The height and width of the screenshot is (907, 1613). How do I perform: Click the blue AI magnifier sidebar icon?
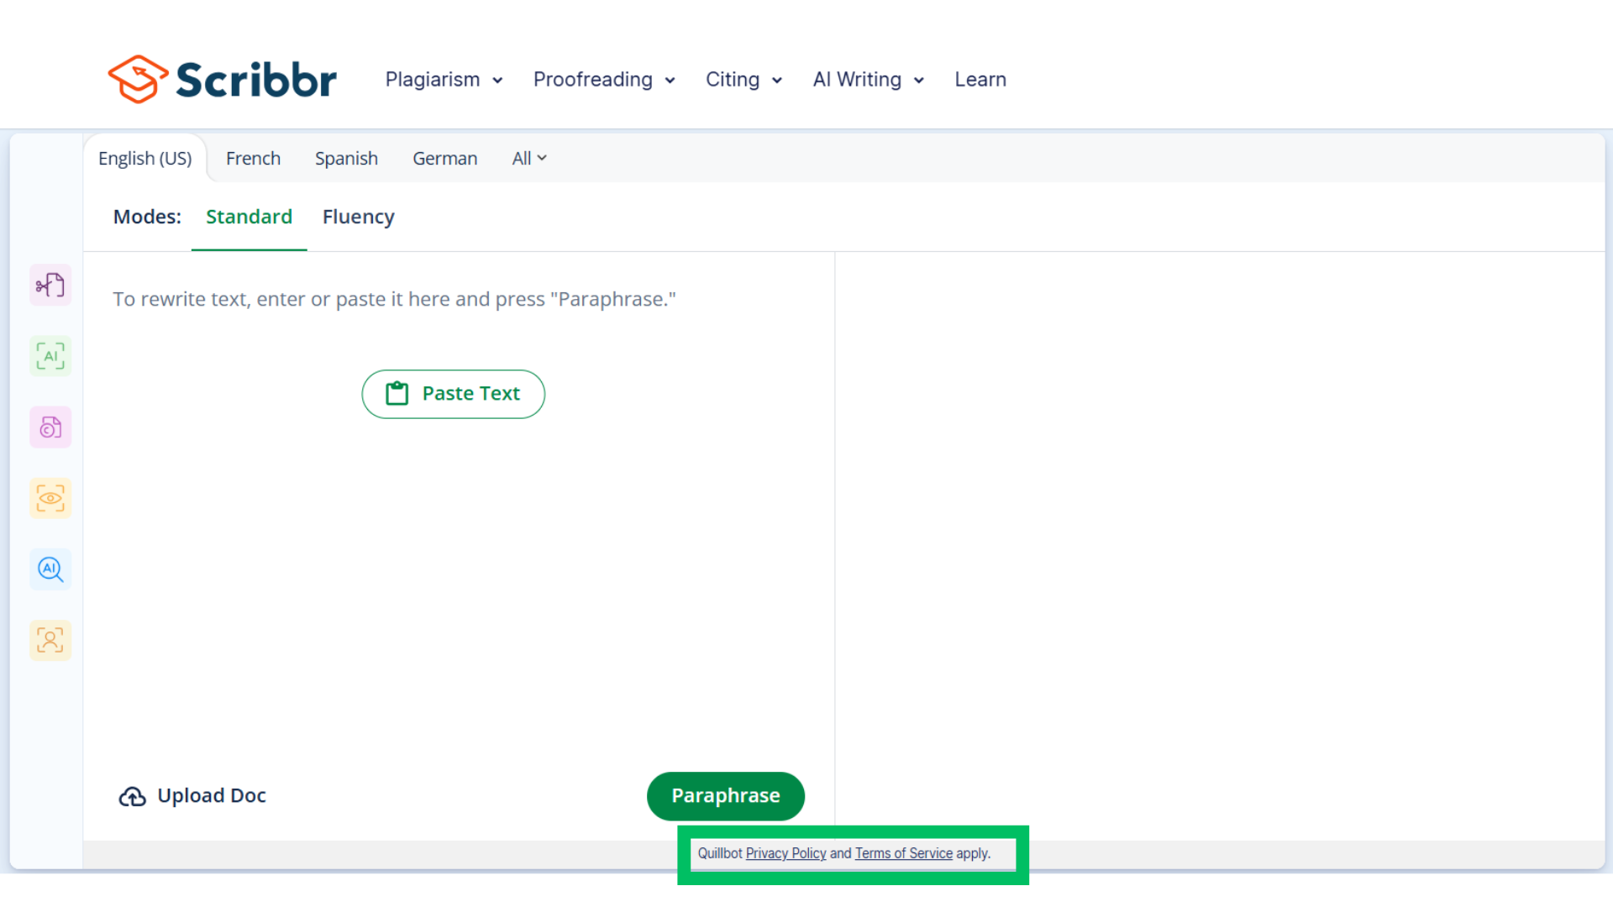50,569
